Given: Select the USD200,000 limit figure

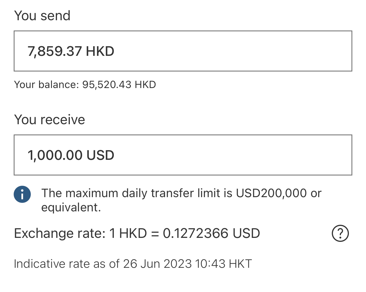Looking at the screenshot, I should click(x=271, y=193).
